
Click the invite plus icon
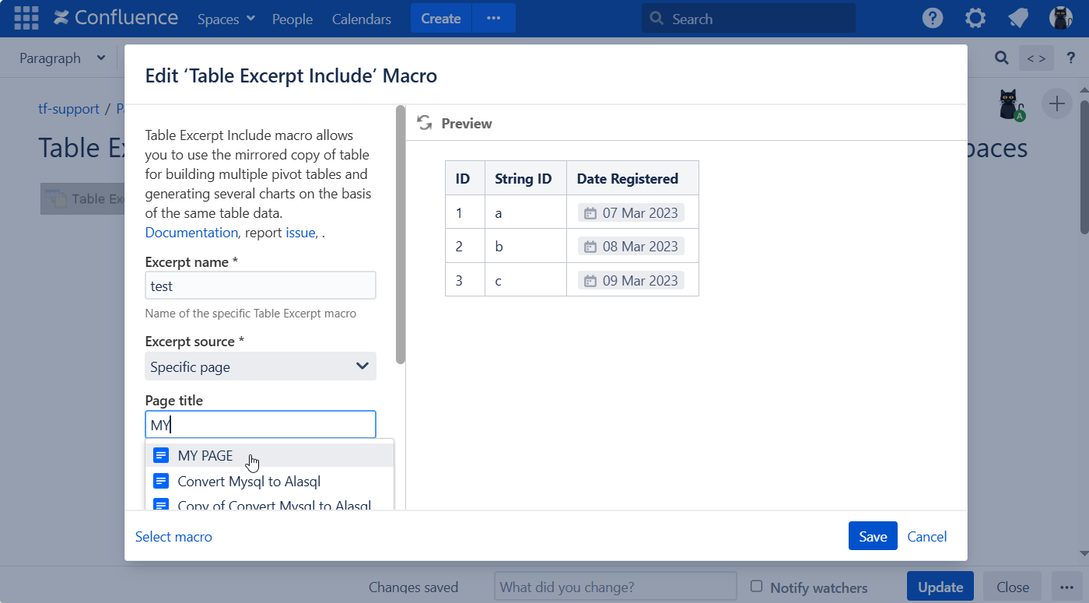tap(1056, 103)
